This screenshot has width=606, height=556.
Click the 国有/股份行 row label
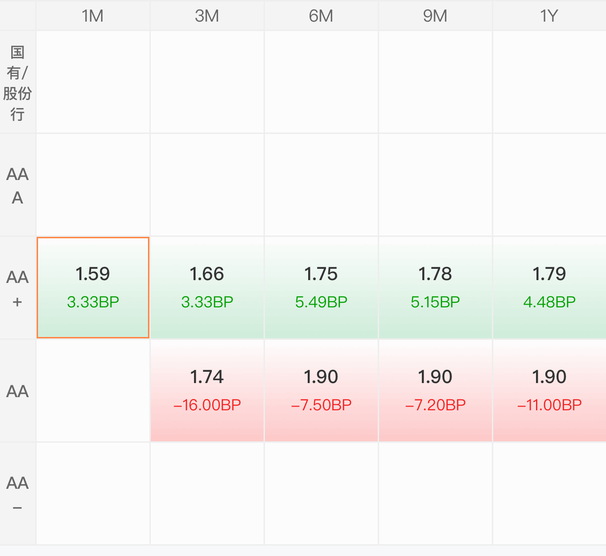tap(17, 82)
